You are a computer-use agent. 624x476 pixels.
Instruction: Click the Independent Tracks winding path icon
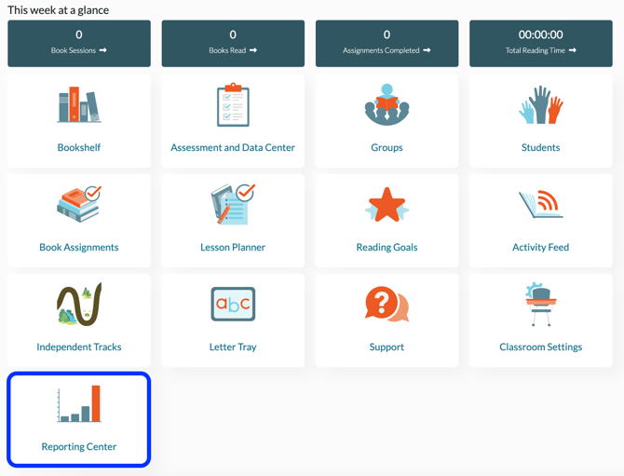tap(79, 305)
